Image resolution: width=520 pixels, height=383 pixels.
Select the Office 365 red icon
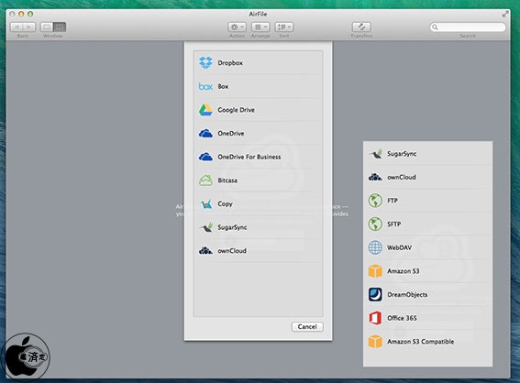coord(375,318)
